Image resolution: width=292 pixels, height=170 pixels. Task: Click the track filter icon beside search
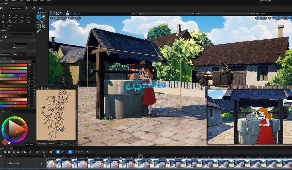(44, 156)
